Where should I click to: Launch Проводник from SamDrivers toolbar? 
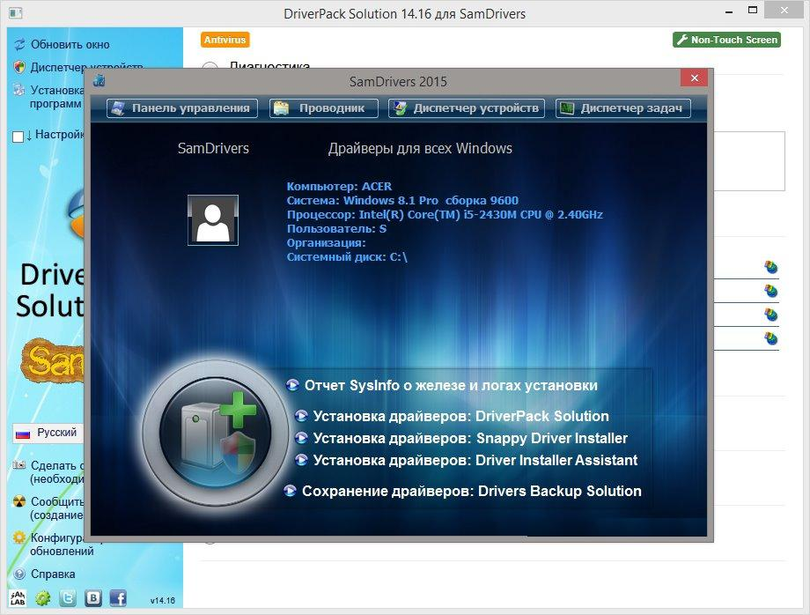[324, 108]
